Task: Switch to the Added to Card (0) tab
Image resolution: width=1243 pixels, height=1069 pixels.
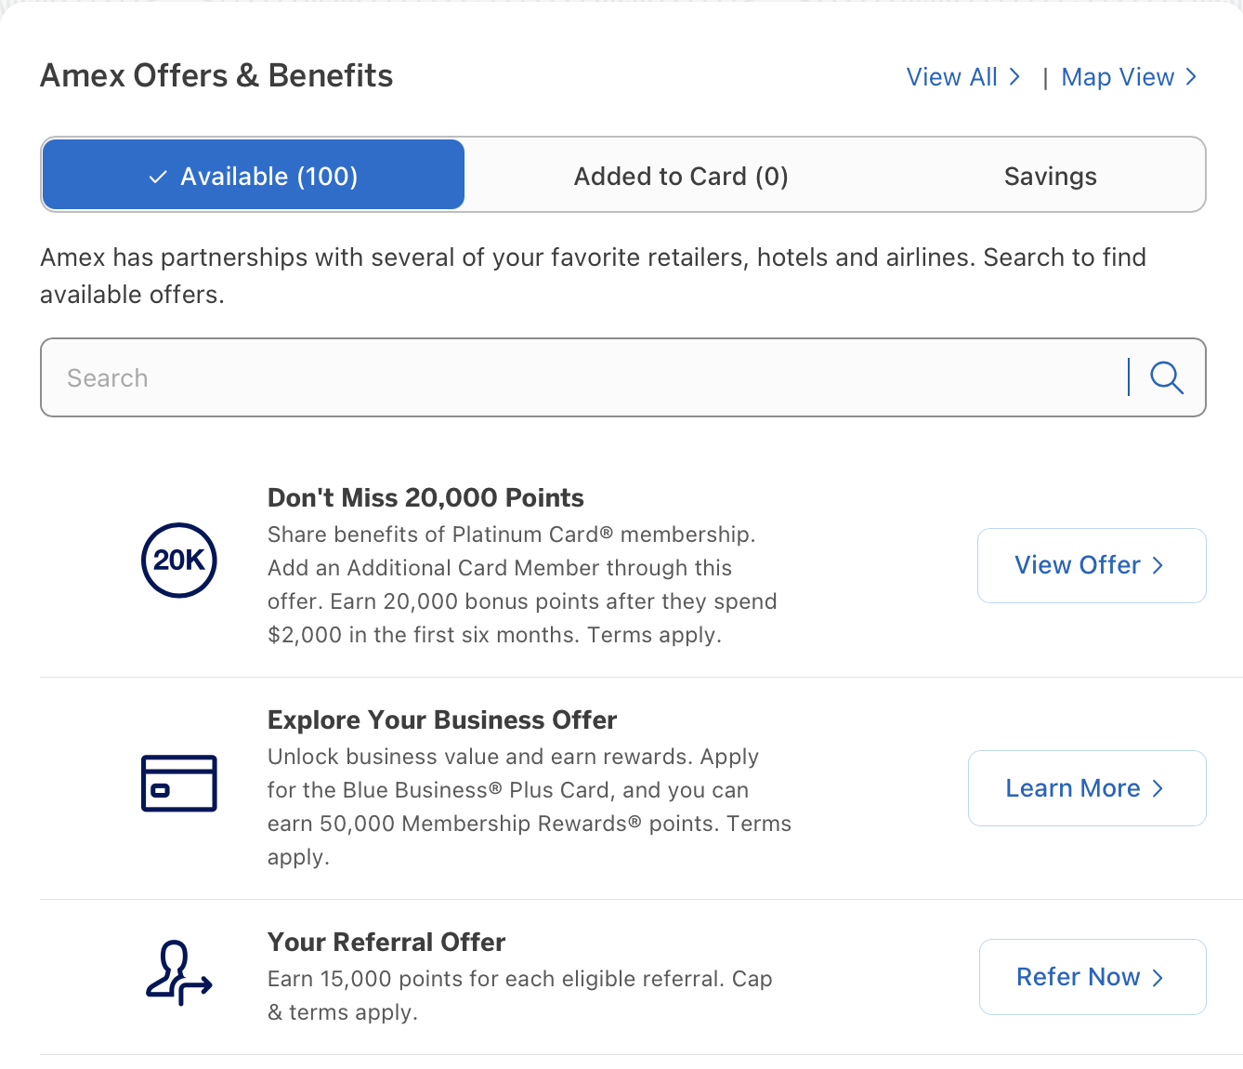Action: pyautogui.click(x=681, y=176)
